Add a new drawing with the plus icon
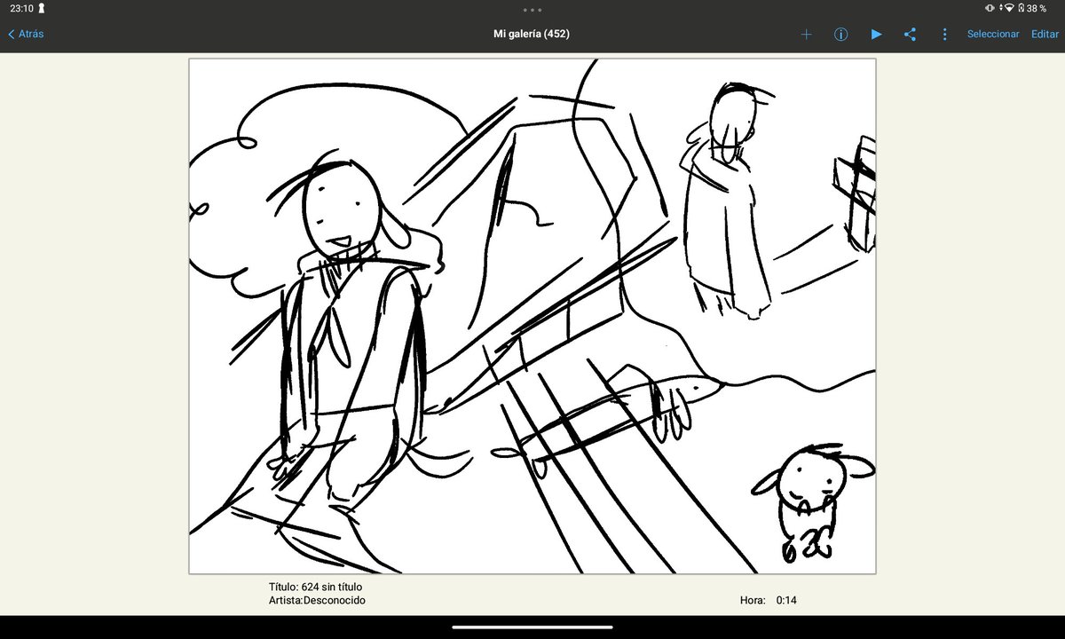 806,34
